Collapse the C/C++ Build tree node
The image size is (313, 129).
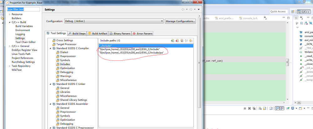[x=10, y=22]
